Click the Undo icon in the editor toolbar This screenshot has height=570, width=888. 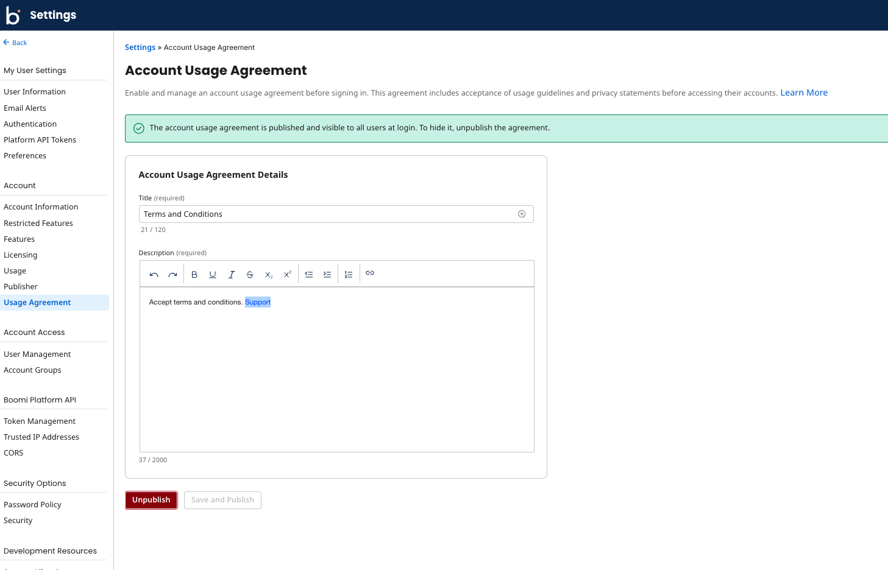[154, 274]
